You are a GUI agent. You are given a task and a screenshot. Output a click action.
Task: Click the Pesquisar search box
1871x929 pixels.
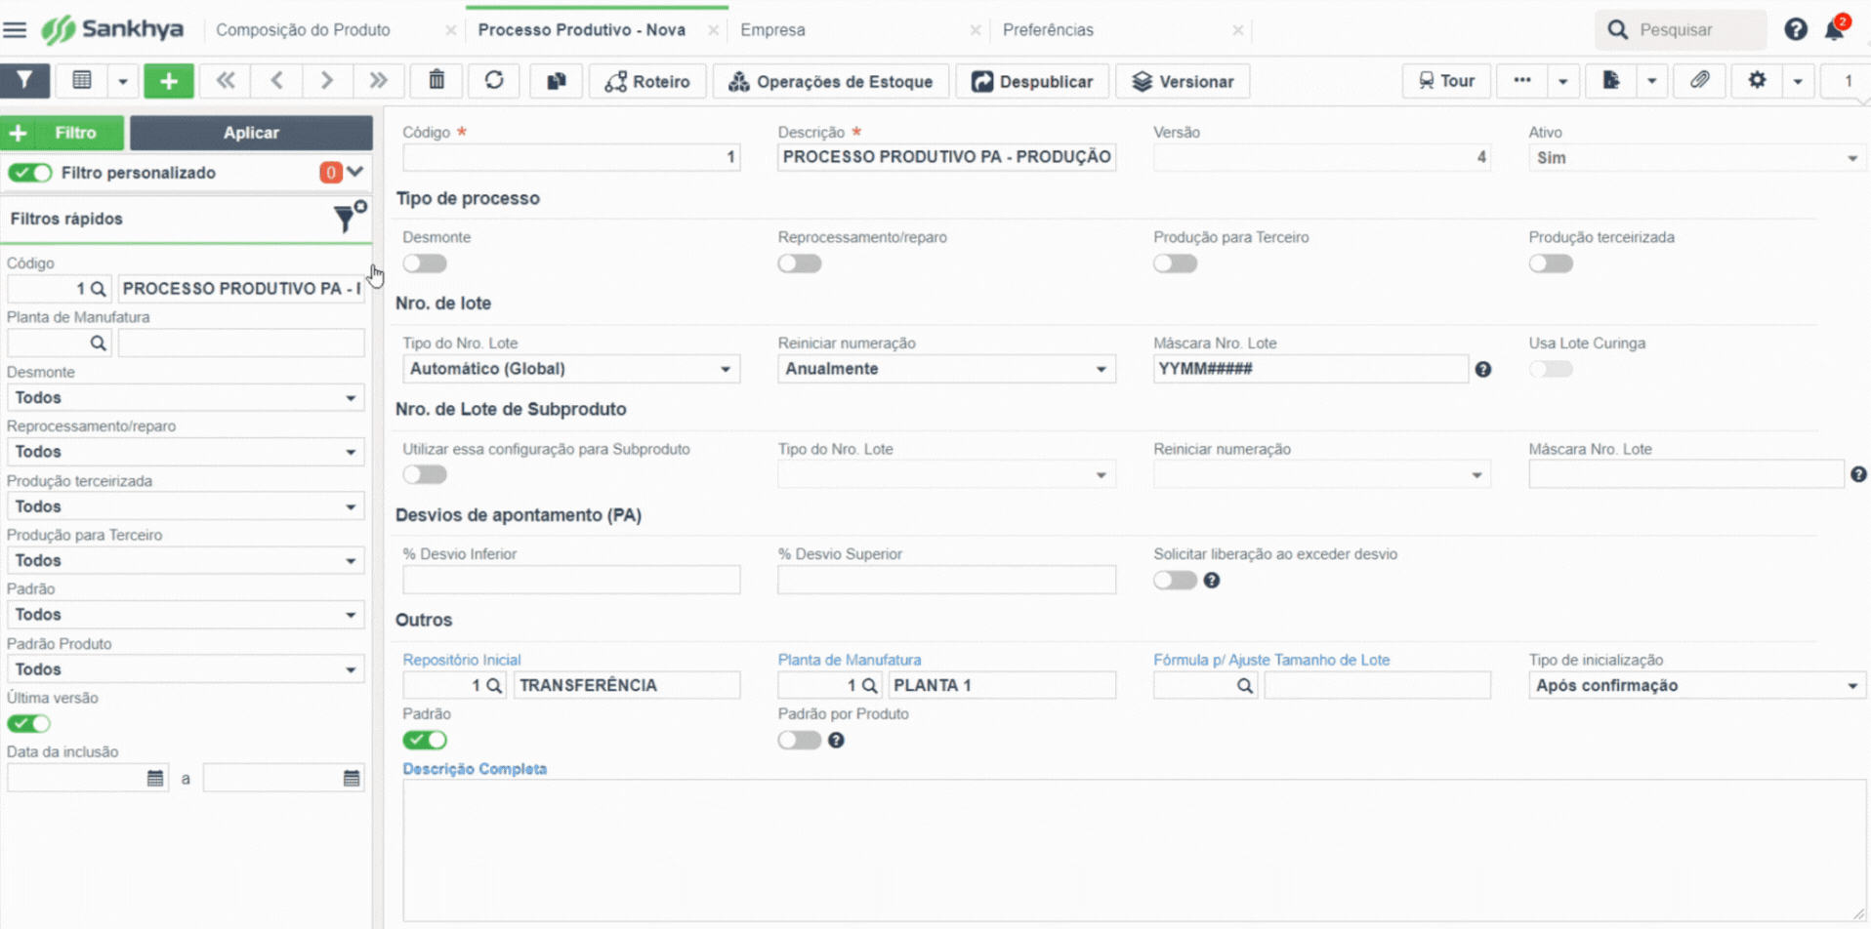click(x=1681, y=30)
